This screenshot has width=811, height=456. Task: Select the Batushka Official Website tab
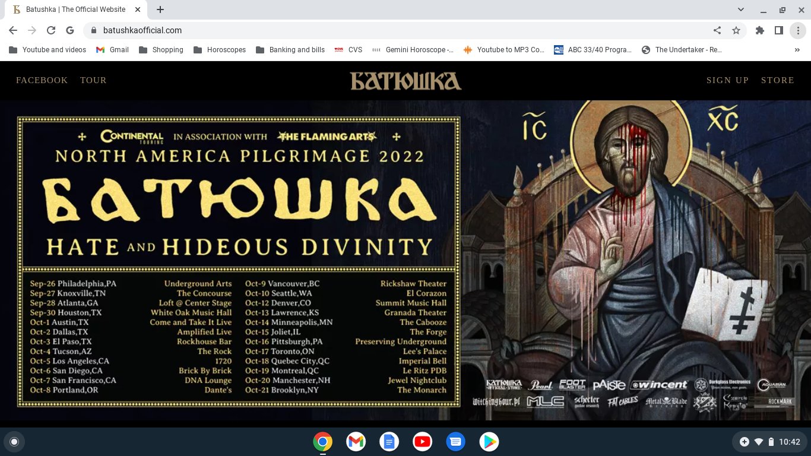click(x=76, y=9)
